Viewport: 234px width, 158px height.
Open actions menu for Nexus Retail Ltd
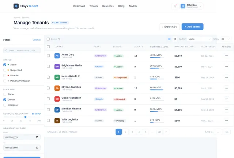point(226,77)
